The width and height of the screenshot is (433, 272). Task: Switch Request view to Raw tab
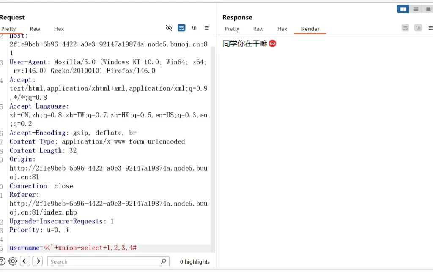pos(35,29)
